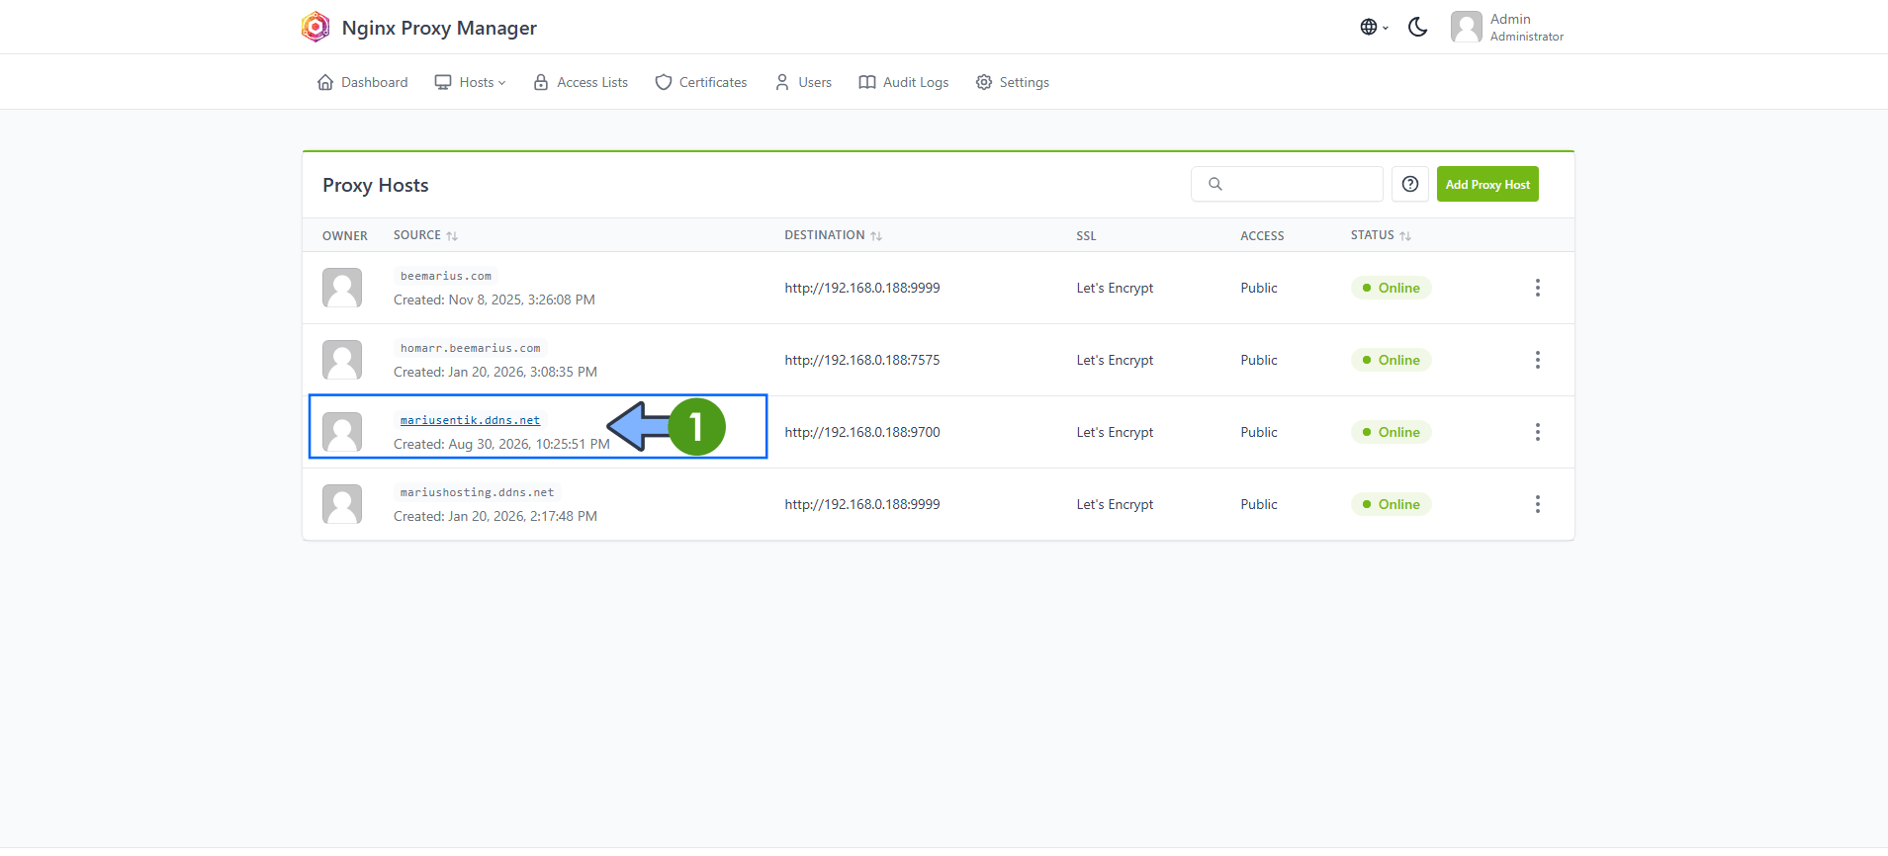Click the proxy hosts search field
1888x856 pixels.
pyautogui.click(x=1287, y=184)
